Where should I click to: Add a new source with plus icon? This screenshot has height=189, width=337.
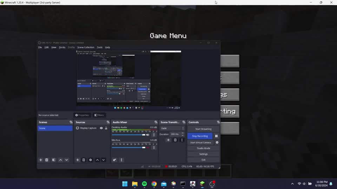[x=78, y=160]
